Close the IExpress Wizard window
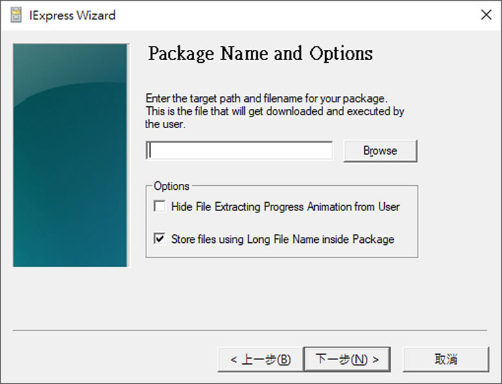 click(x=486, y=15)
